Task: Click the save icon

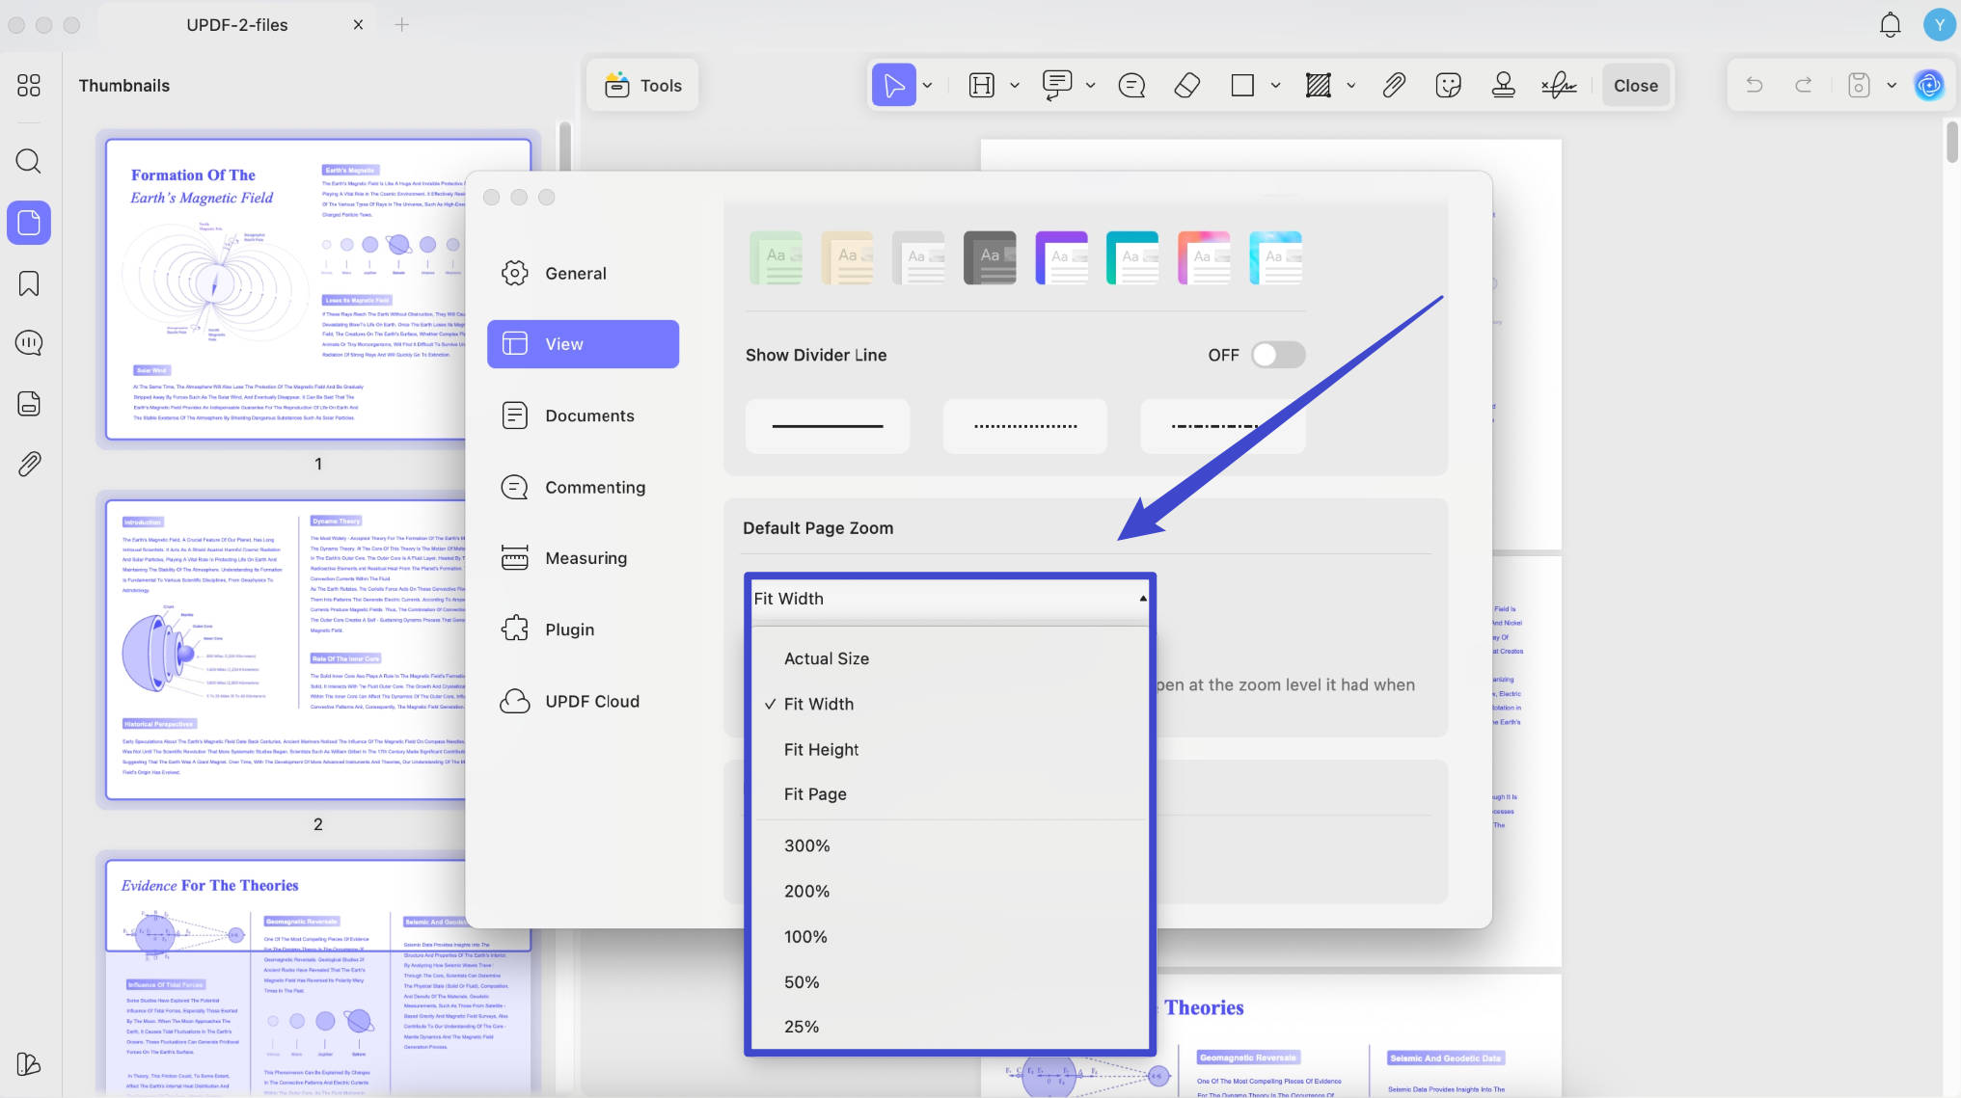Action: (x=1859, y=86)
